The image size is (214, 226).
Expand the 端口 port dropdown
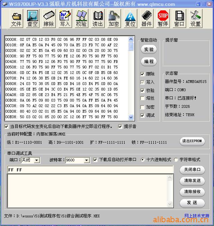(x=37, y=160)
